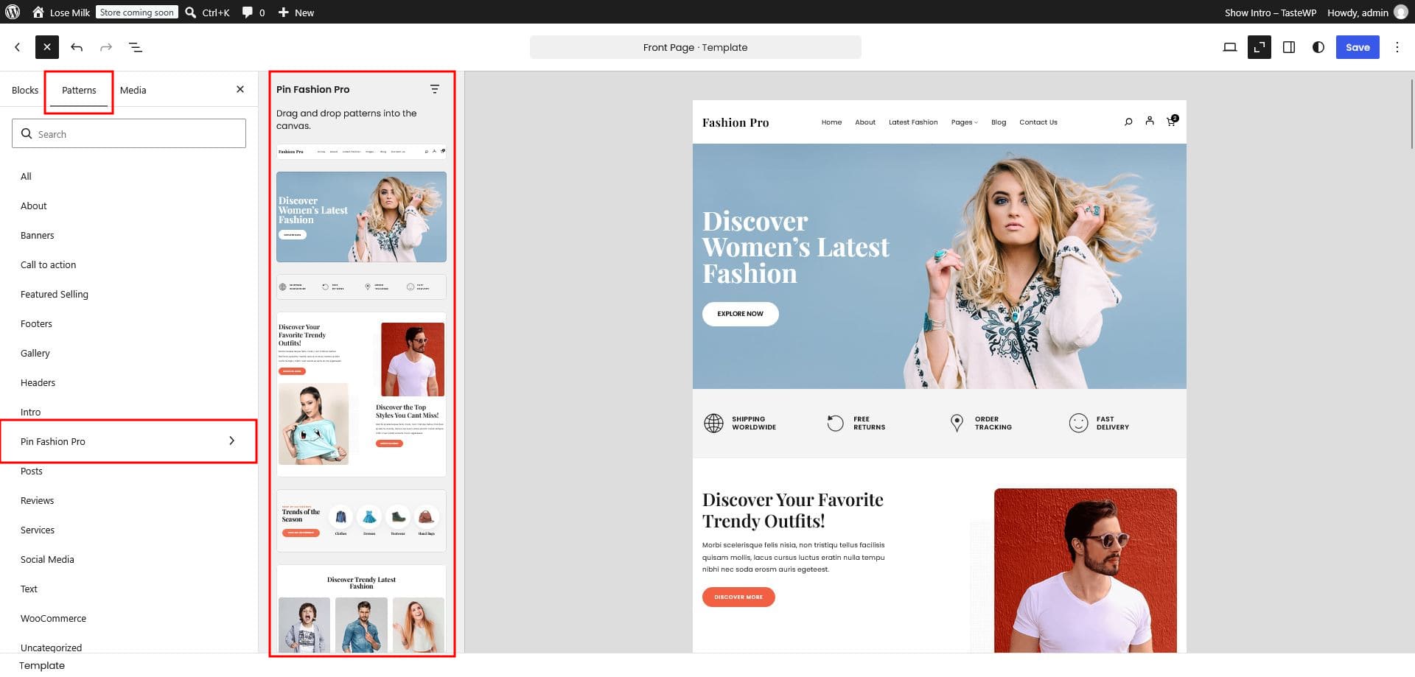Open the Front Page Template title bar
The width and height of the screenshot is (1415, 677).
[x=695, y=47]
